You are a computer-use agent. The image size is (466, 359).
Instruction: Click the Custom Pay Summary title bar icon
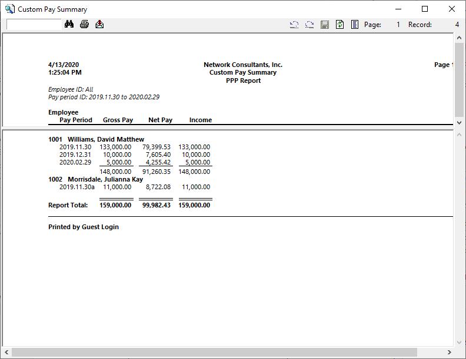(x=10, y=9)
